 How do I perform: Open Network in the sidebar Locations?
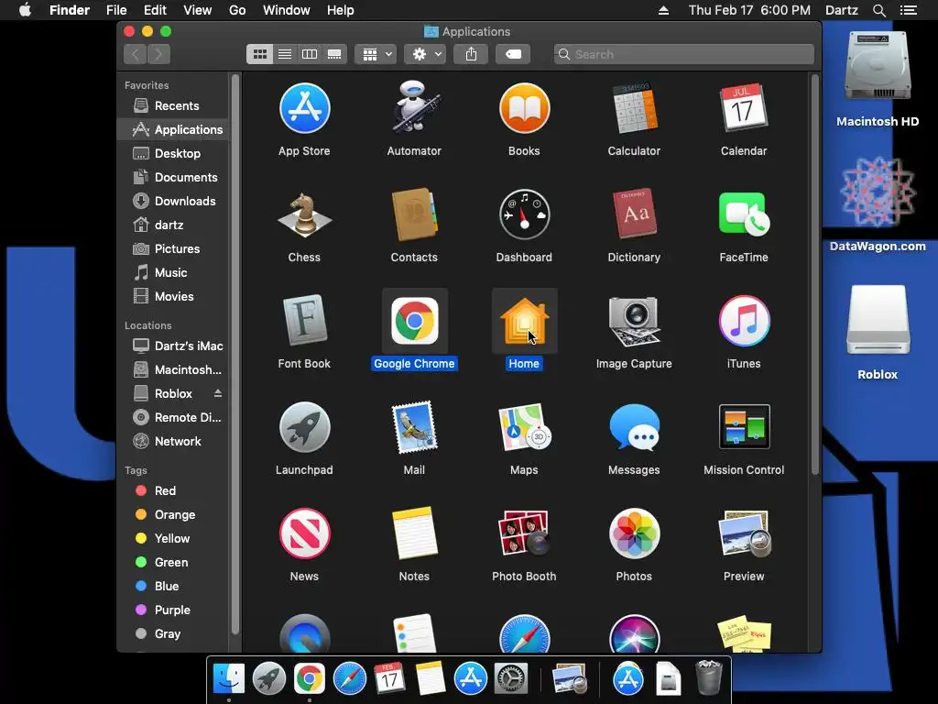point(173,441)
